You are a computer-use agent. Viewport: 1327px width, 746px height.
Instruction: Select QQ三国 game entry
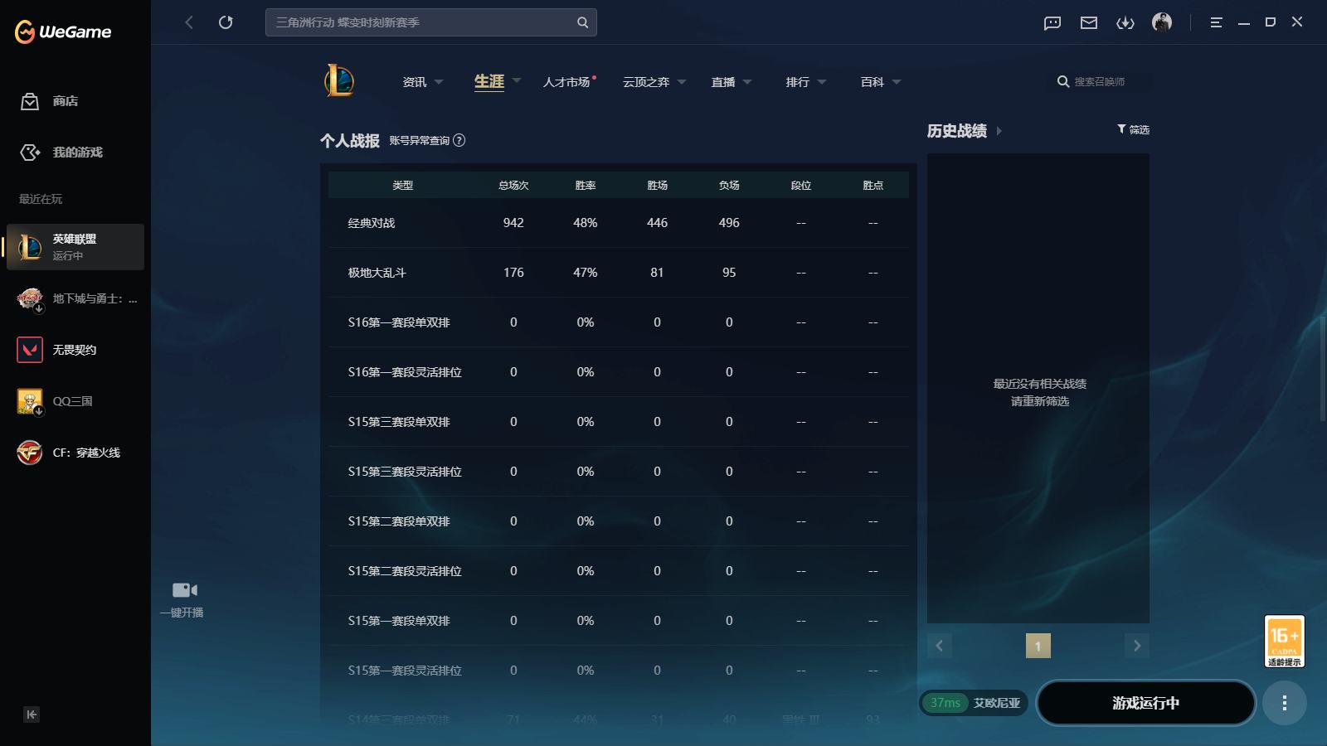point(75,401)
